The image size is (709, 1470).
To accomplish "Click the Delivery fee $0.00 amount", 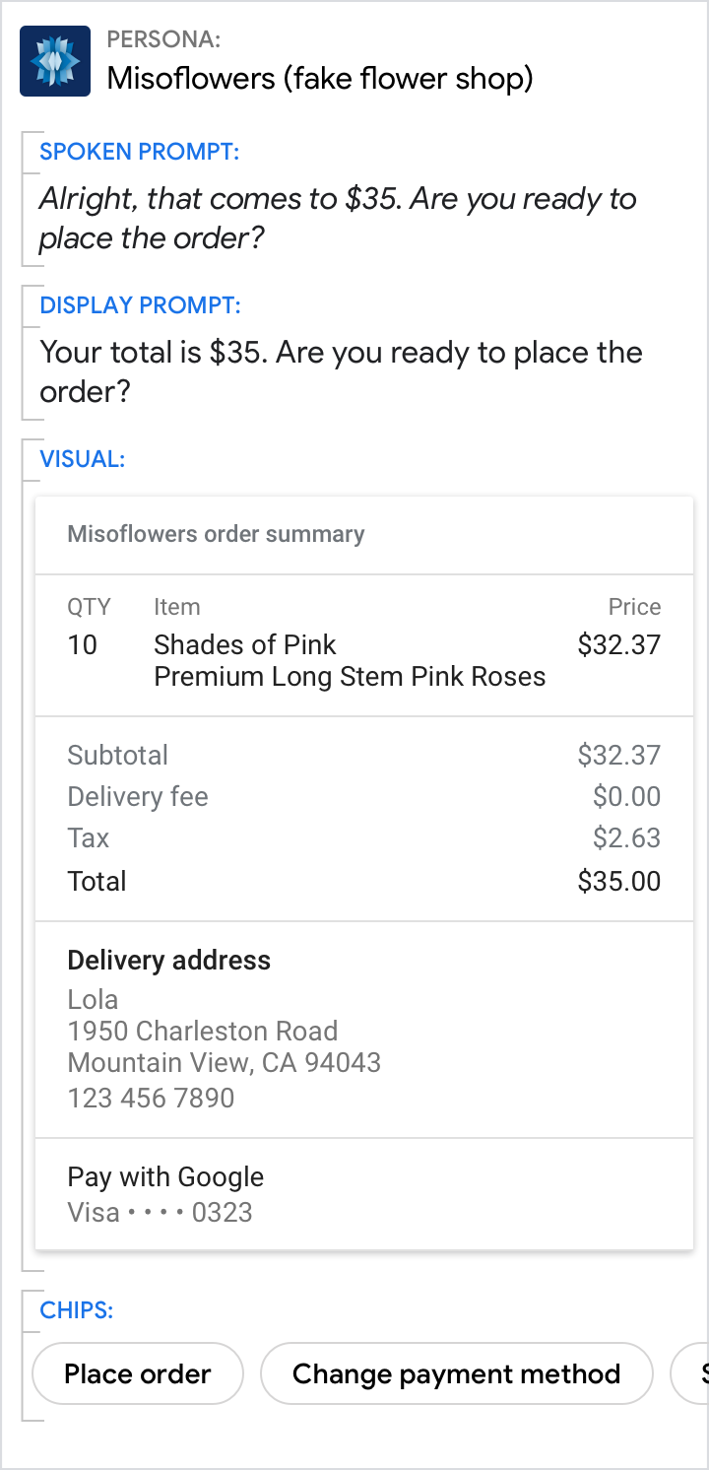I will coord(626,796).
